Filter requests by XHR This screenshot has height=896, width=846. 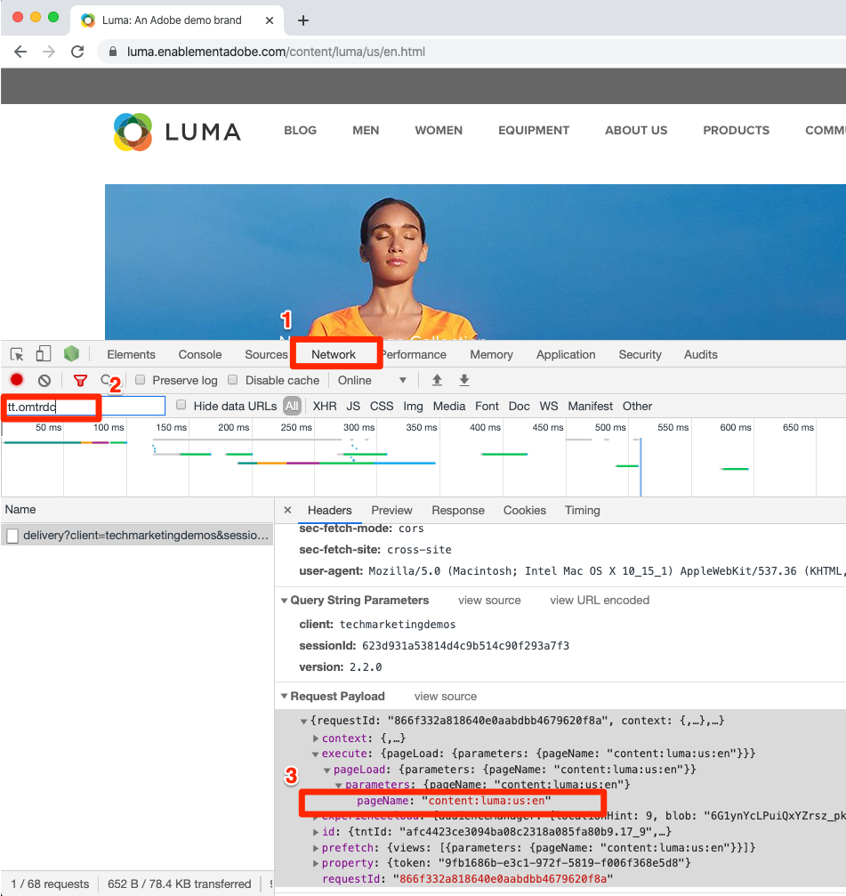click(x=325, y=407)
